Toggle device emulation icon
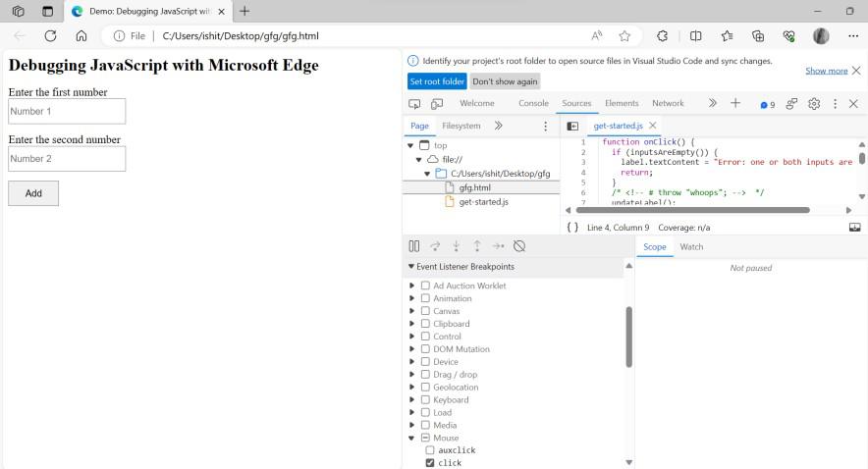The image size is (868, 469). pyautogui.click(x=437, y=103)
